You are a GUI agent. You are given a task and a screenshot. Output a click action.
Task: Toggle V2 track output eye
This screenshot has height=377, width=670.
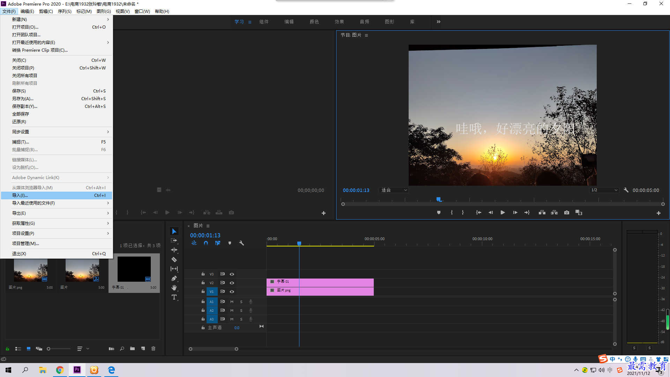(232, 283)
